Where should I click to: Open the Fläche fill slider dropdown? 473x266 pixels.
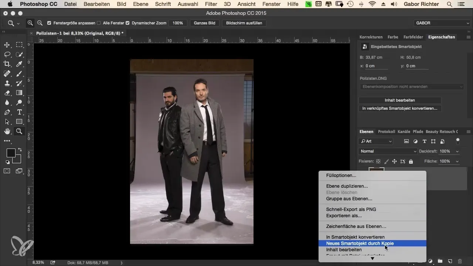[x=457, y=161]
